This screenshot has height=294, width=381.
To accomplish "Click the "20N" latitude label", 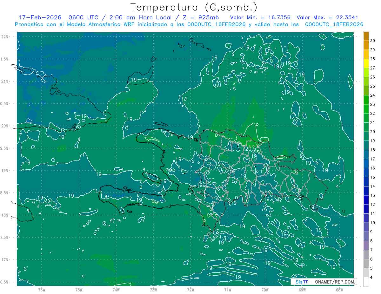I will [x=4, y=126].
